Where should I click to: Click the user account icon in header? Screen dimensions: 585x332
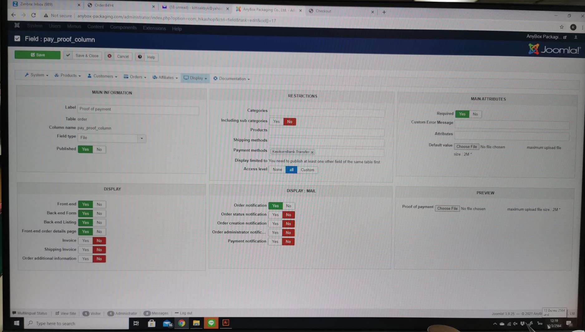point(576,37)
